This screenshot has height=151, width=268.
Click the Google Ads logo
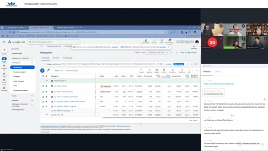click(x=16, y=42)
